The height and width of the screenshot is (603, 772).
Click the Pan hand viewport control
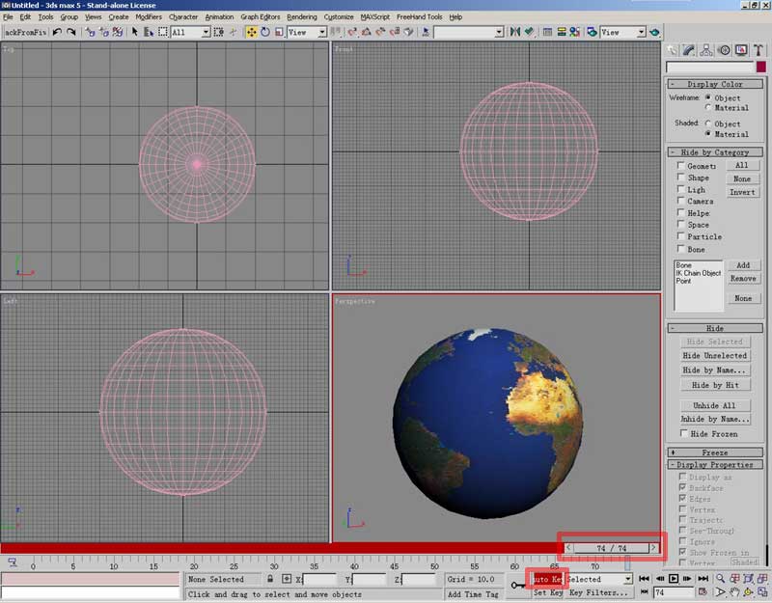735,591
